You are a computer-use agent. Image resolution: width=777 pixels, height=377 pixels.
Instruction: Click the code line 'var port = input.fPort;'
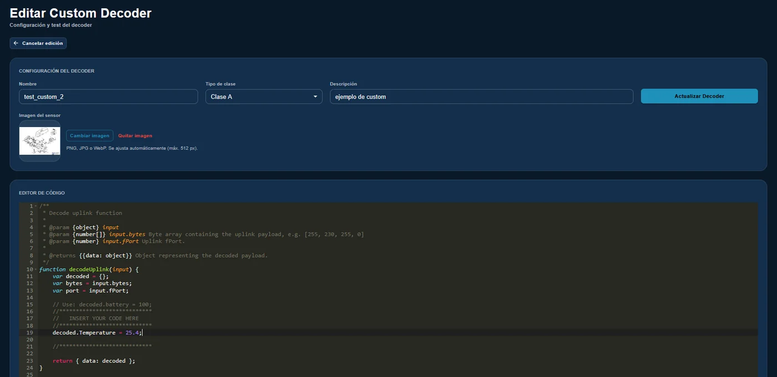90,291
